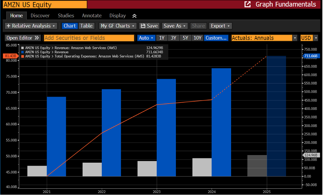Click the Custom... range button

coord(216,38)
